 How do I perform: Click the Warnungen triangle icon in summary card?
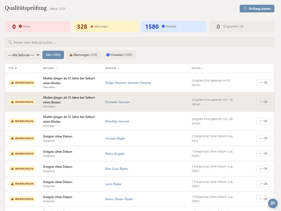92,26
